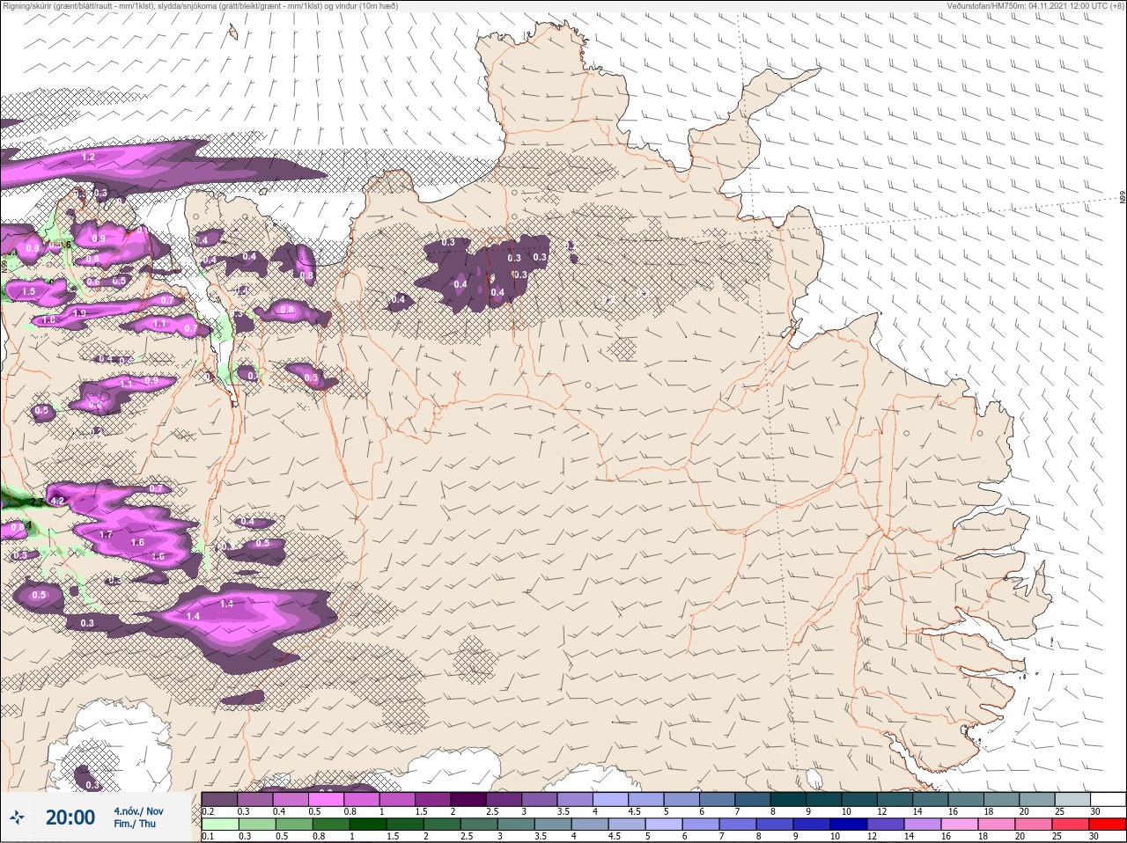Click the 1.2 precipitation value on the map
This screenshot has width=1127, height=843.
(x=88, y=158)
